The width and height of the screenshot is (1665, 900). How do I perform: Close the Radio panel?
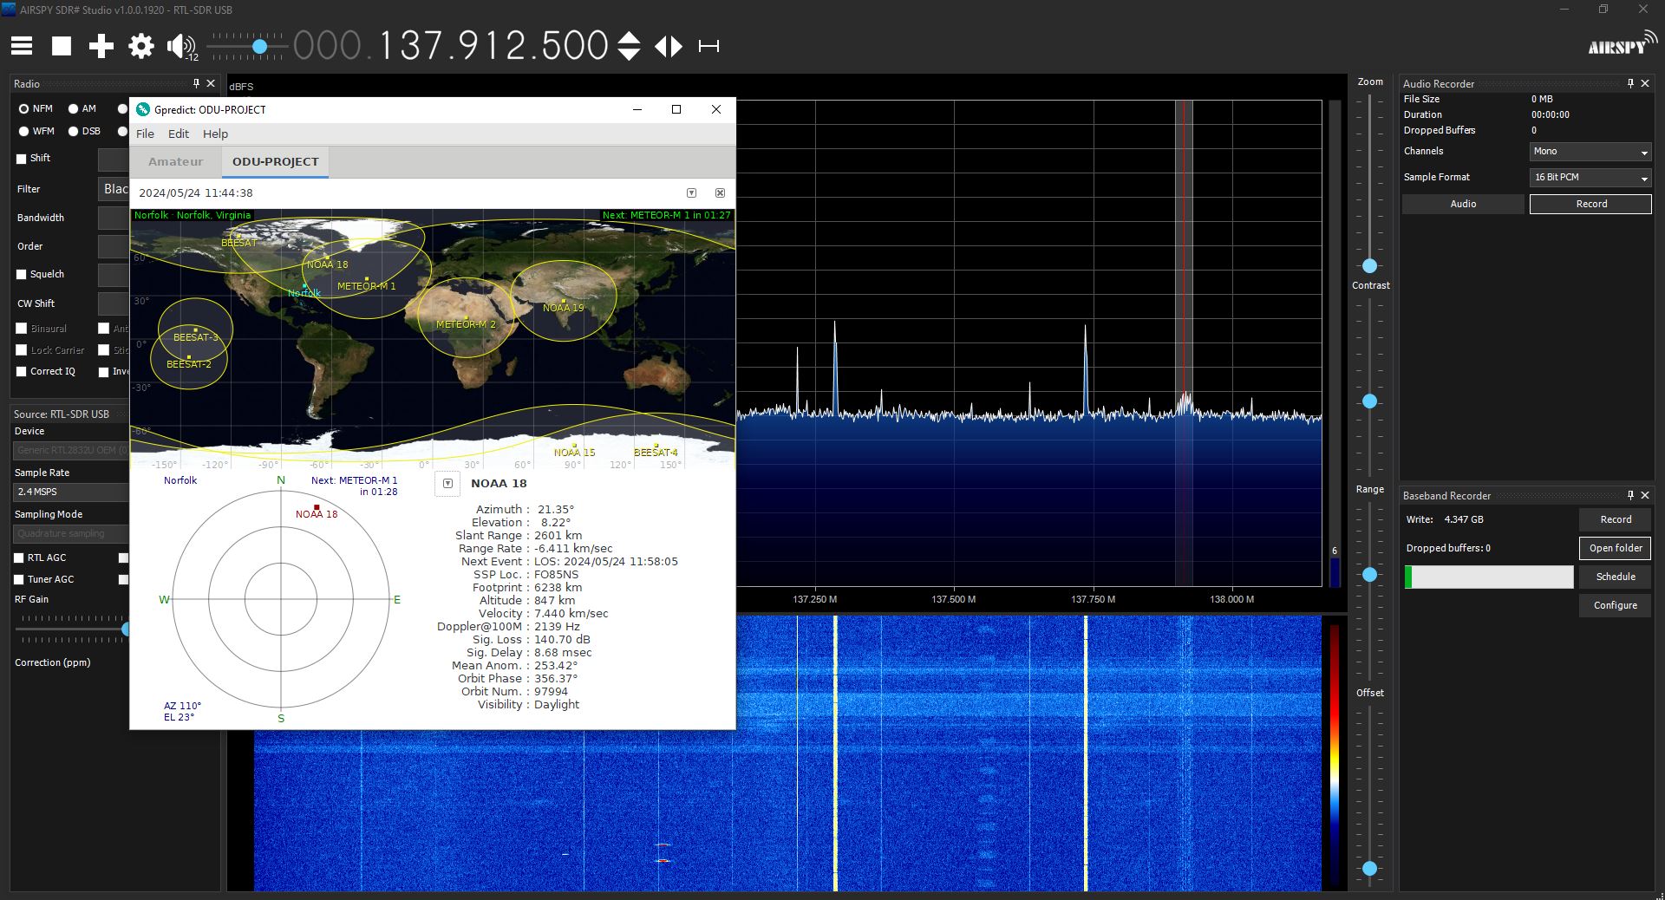pyautogui.click(x=211, y=83)
